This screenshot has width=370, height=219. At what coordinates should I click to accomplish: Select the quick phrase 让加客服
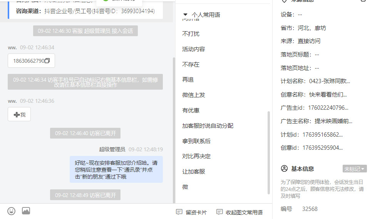194,172
